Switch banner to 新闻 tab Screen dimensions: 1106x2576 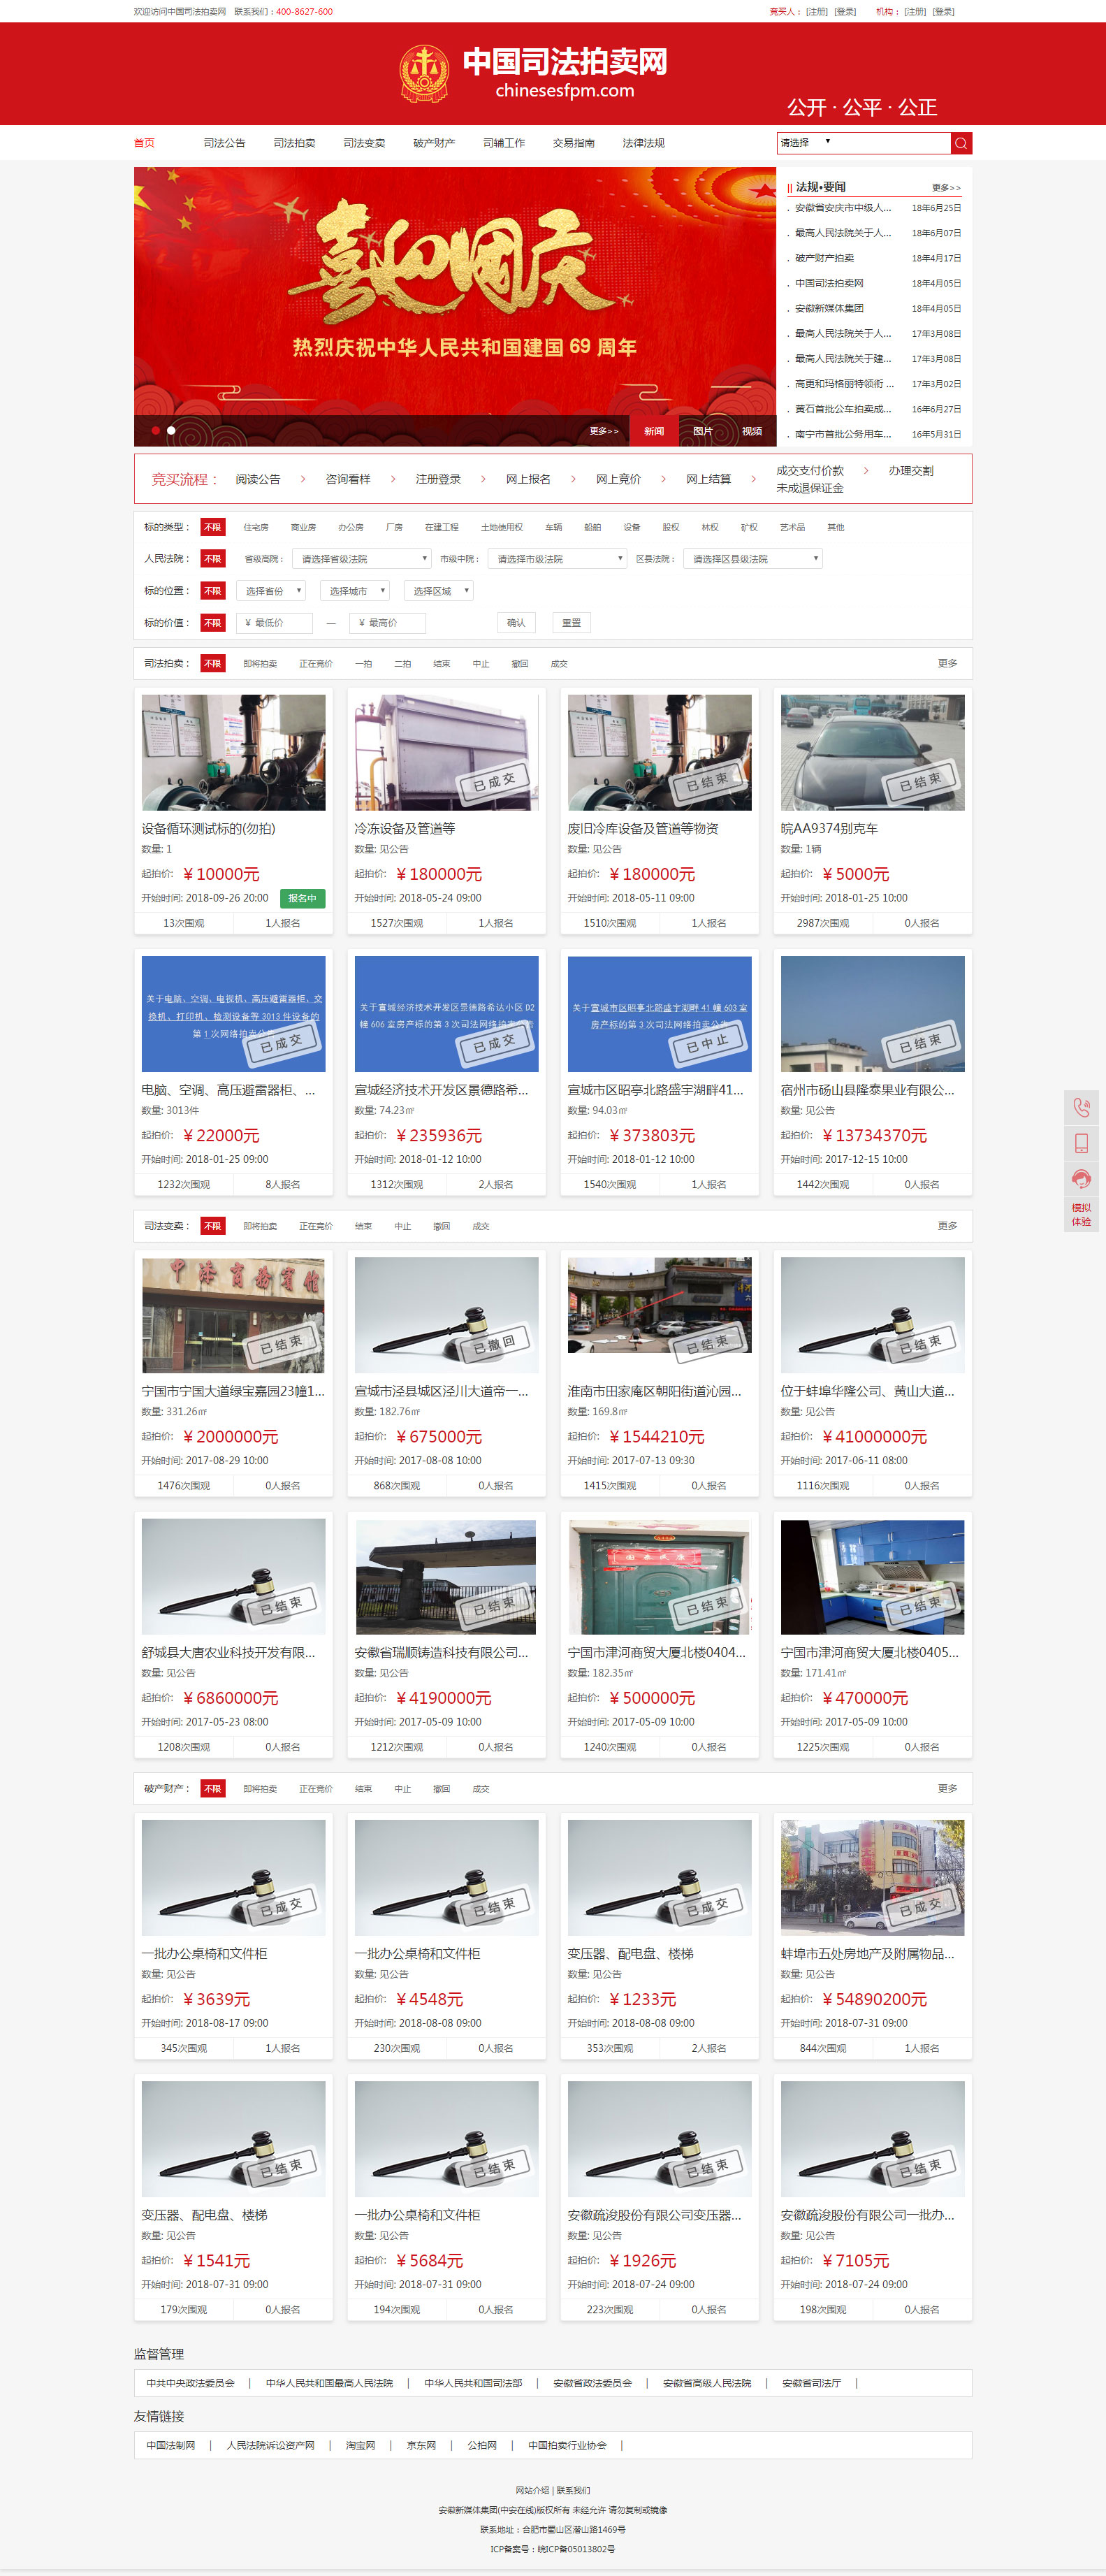click(x=654, y=431)
